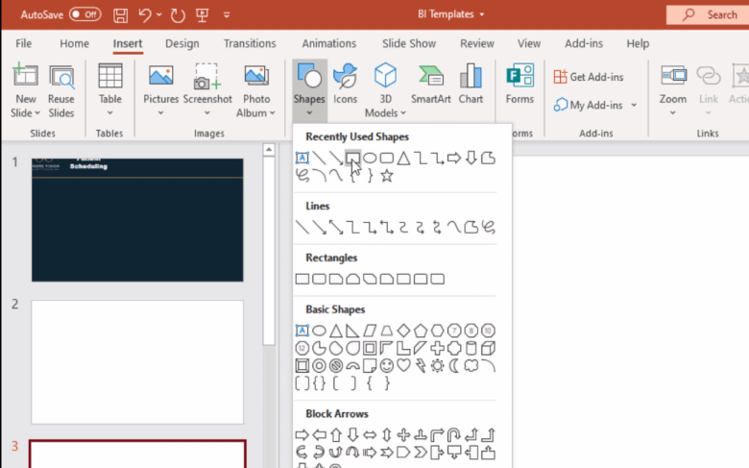749x468 pixels.
Task: Open the Animations tab
Action: (329, 43)
